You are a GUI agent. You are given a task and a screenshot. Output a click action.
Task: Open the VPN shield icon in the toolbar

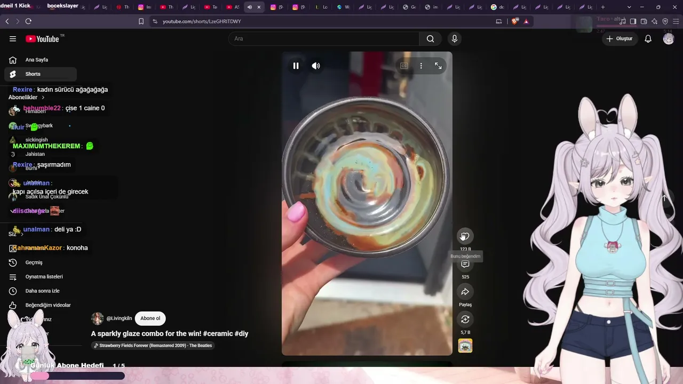(665, 21)
